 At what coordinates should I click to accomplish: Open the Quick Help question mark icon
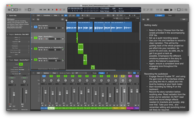coord(16,10)
